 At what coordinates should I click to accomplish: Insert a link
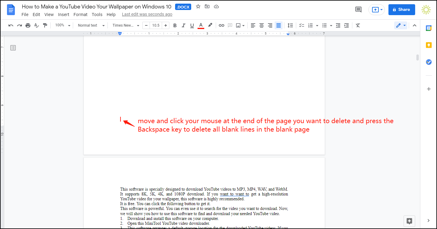(x=221, y=25)
